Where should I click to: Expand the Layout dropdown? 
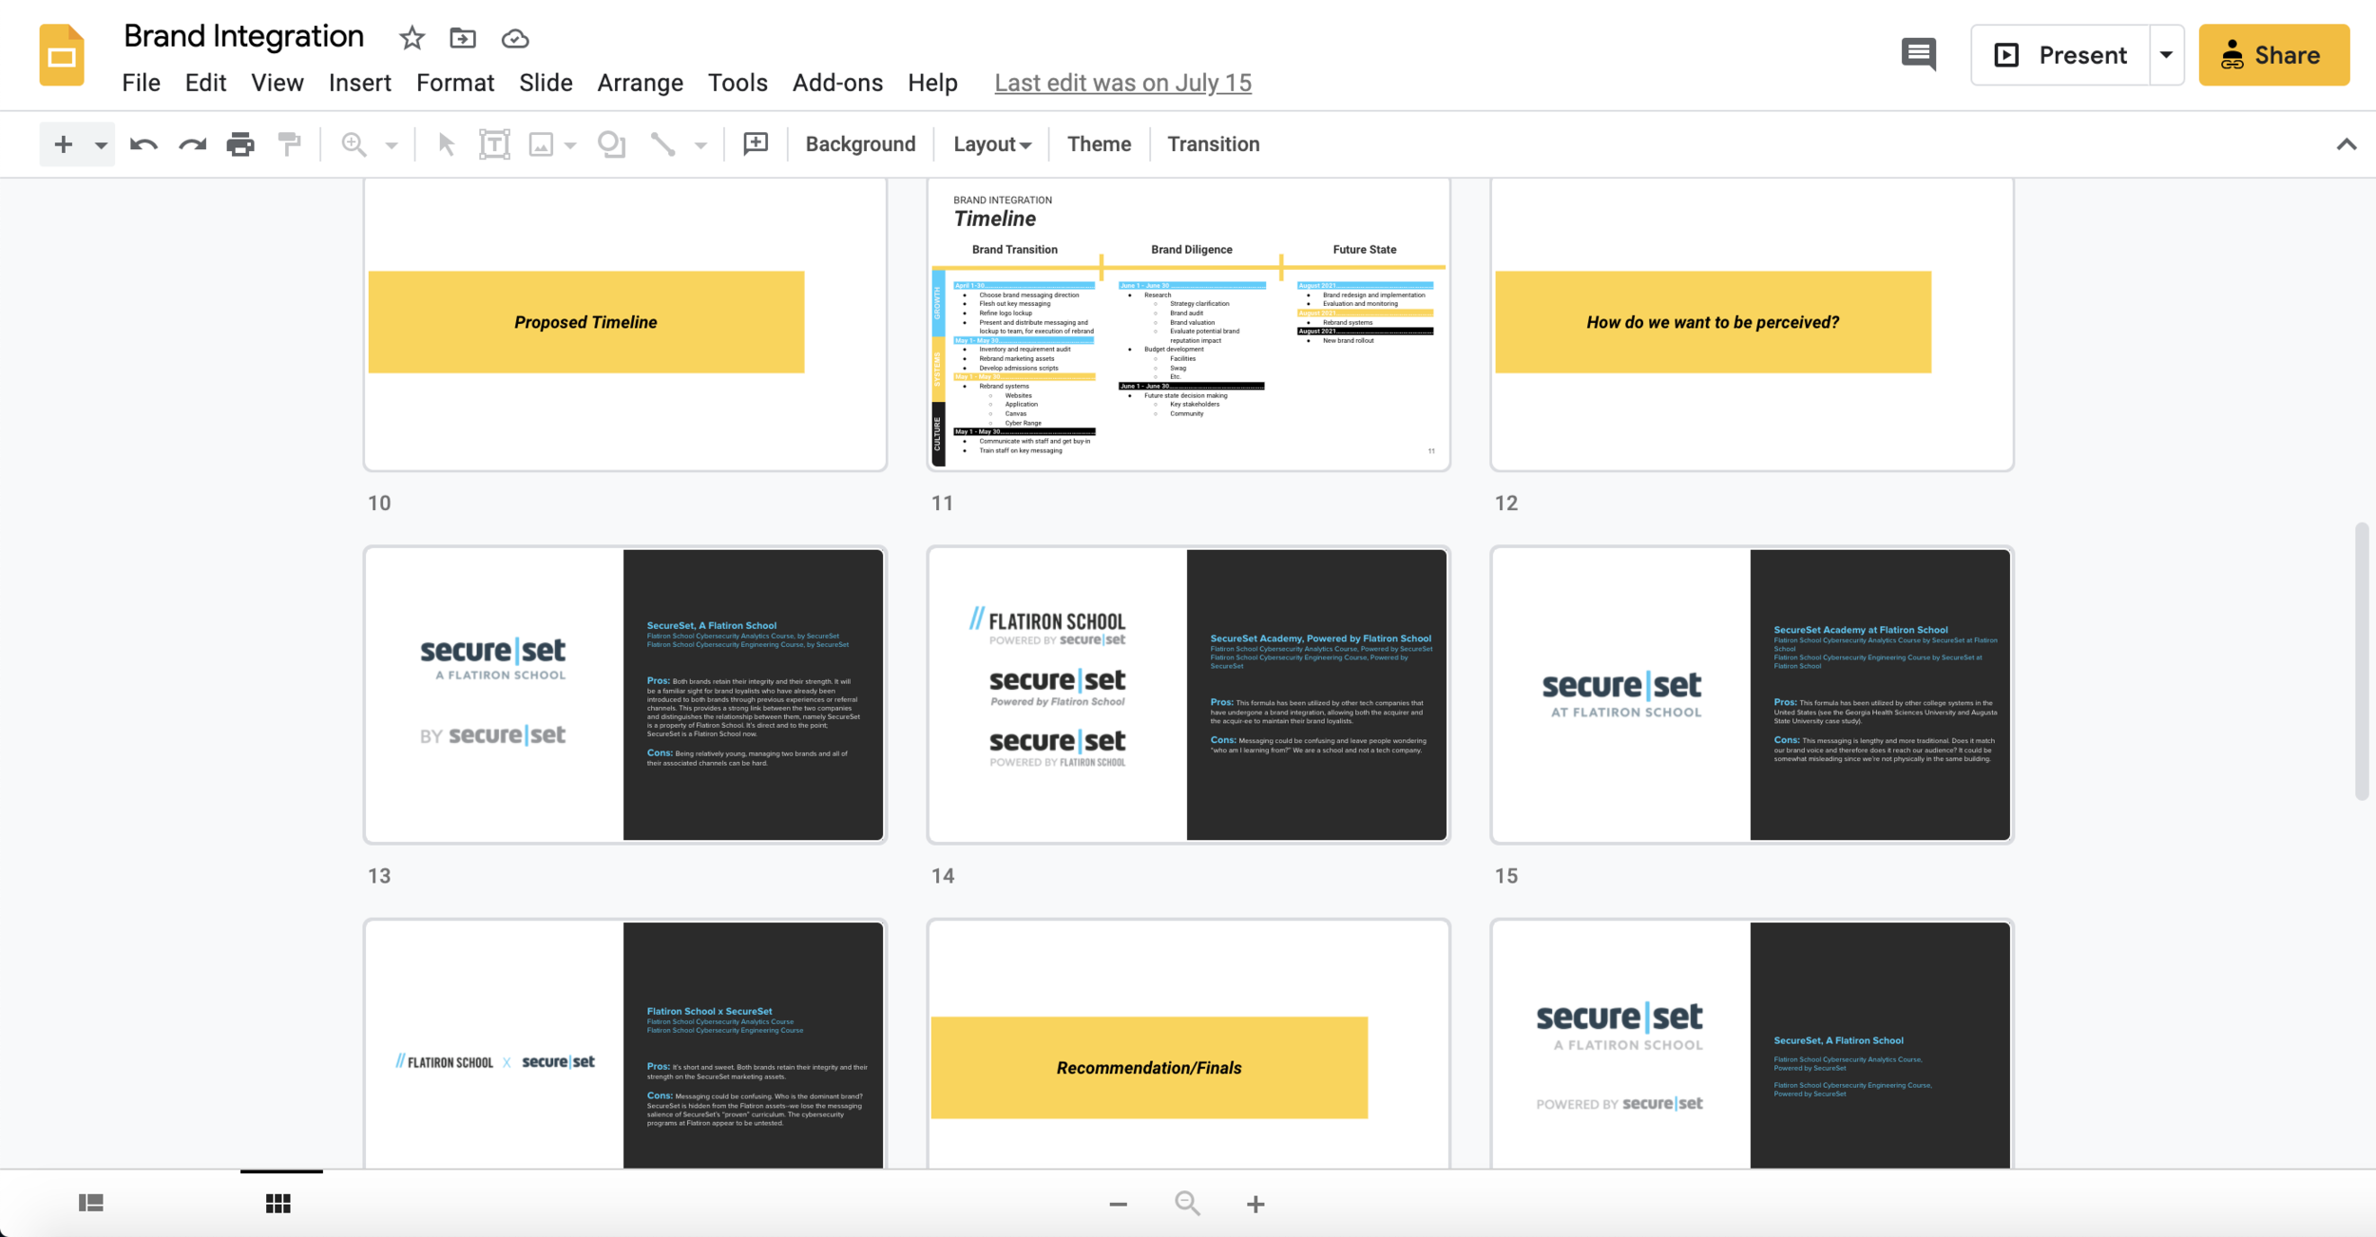click(x=992, y=144)
